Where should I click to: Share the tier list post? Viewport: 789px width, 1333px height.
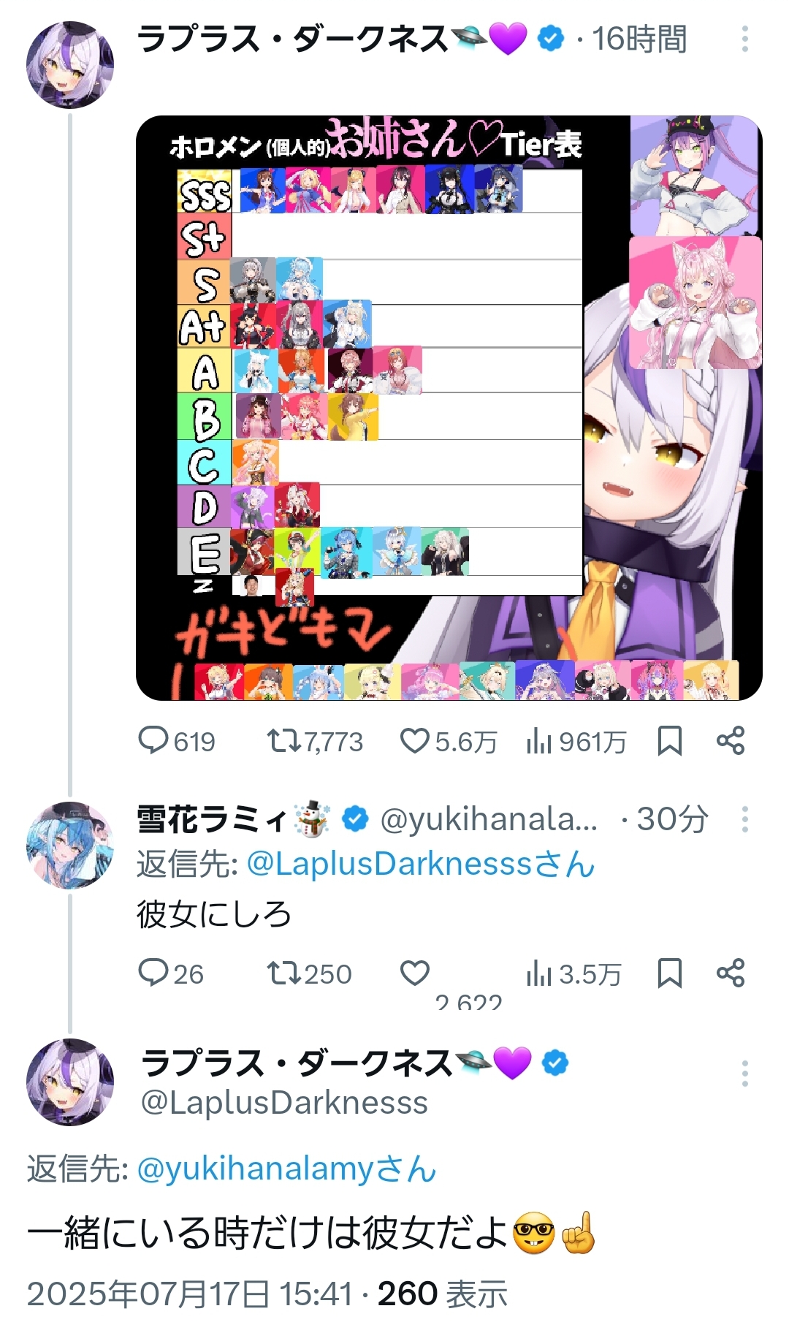point(731,741)
